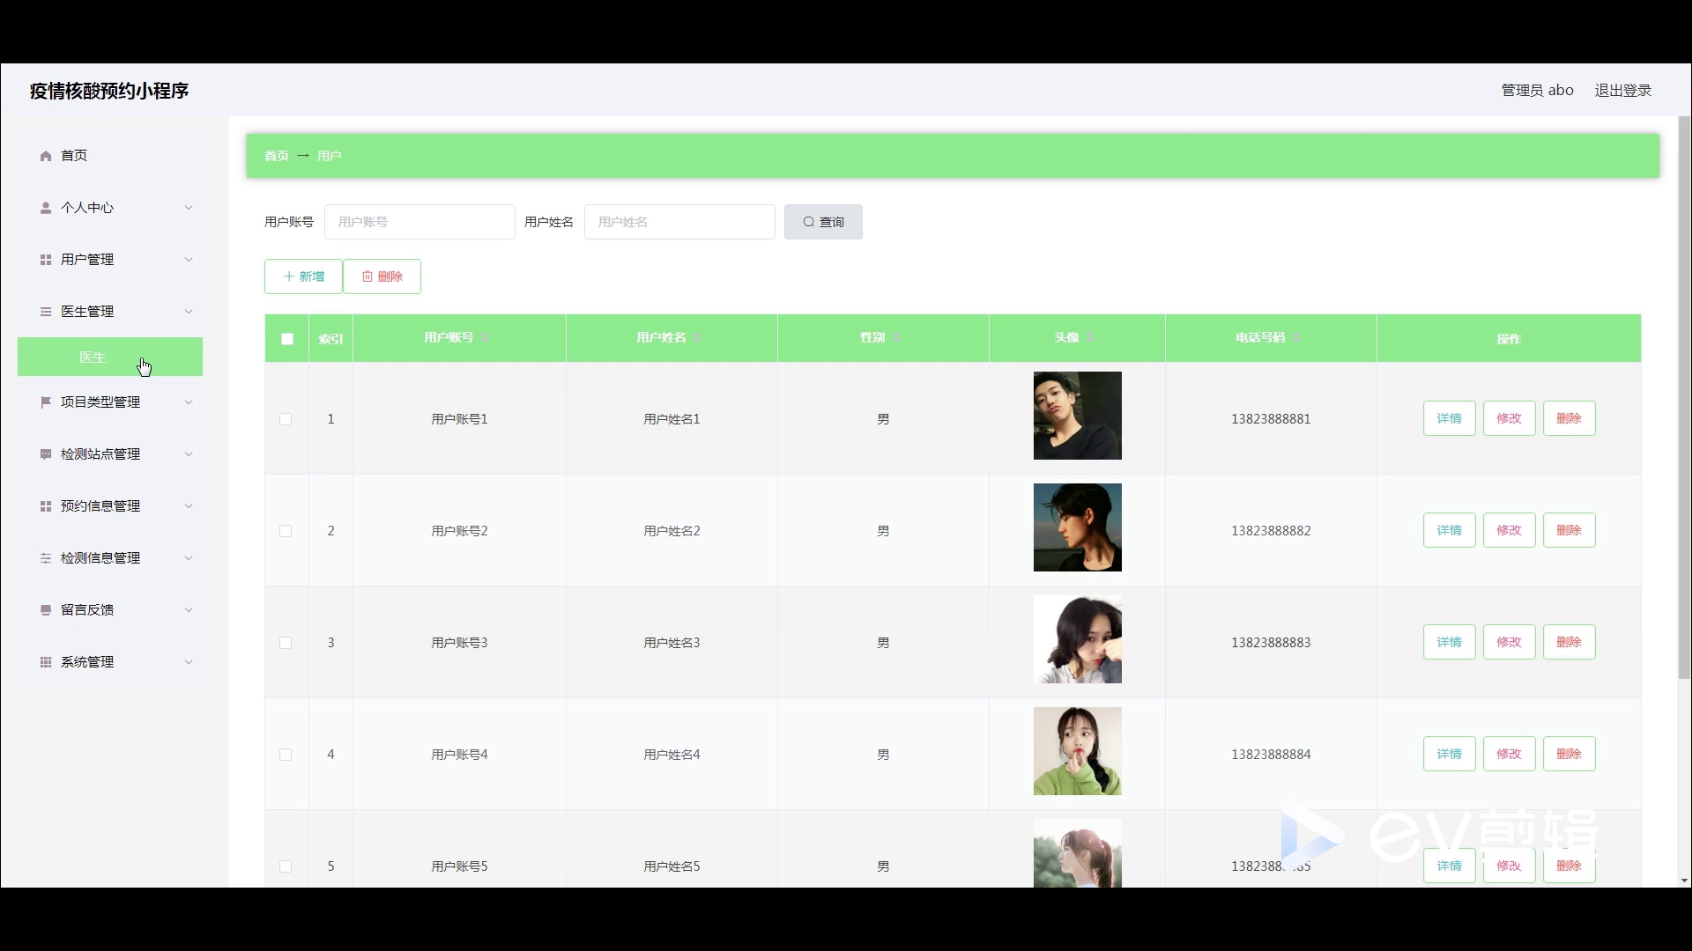The image size is (1692, 951).
Task: Open the 系统管理 menu label
Action: click(87, 662)
